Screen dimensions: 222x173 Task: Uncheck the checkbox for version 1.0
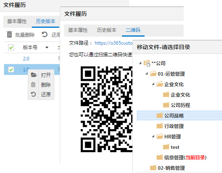[11, 70]
